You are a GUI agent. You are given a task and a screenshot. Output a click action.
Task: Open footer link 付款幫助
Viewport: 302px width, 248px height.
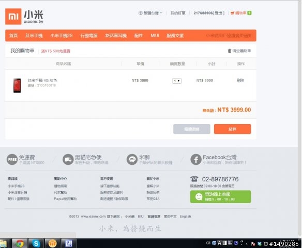pyautogui.click(x=61, y=192)
